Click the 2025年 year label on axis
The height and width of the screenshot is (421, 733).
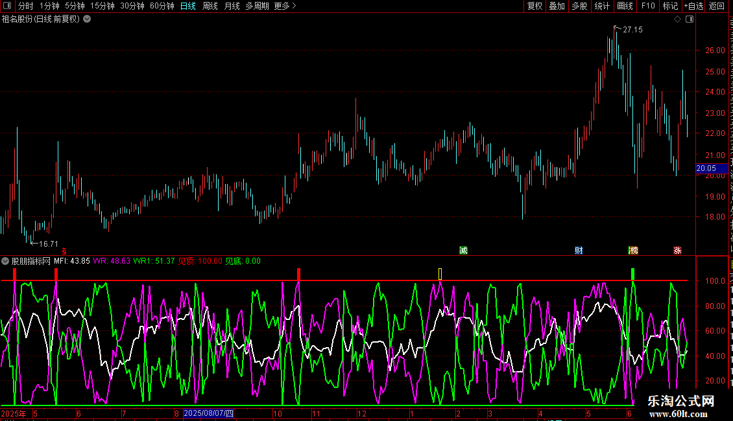coord(14,413)
